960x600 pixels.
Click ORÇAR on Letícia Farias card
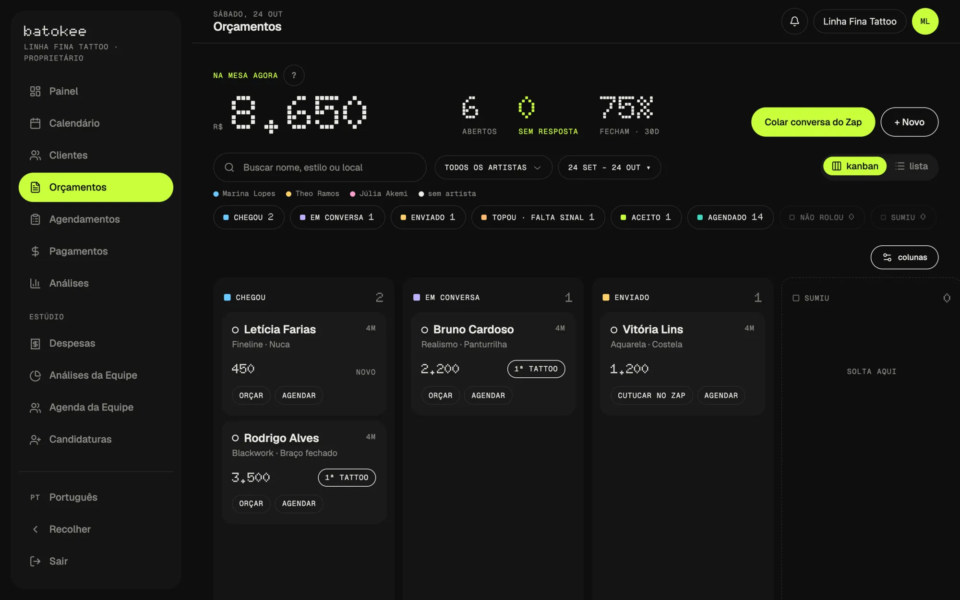(x=251, y=396)
